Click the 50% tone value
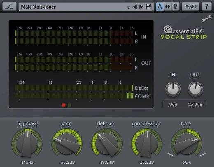This screenshot has height=167, width=214. pyautogui.click(x=187, y=162)
